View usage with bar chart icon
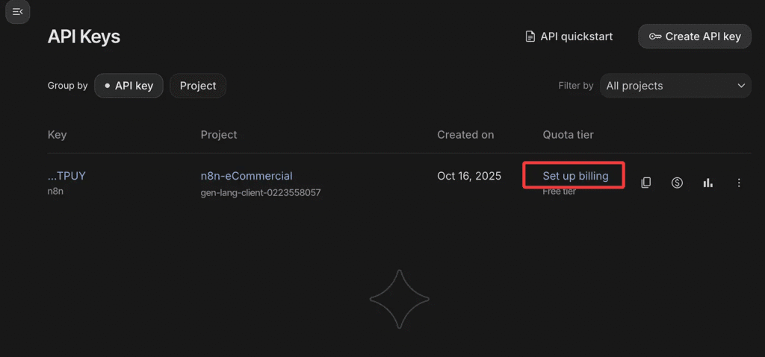 coord(707,183)
